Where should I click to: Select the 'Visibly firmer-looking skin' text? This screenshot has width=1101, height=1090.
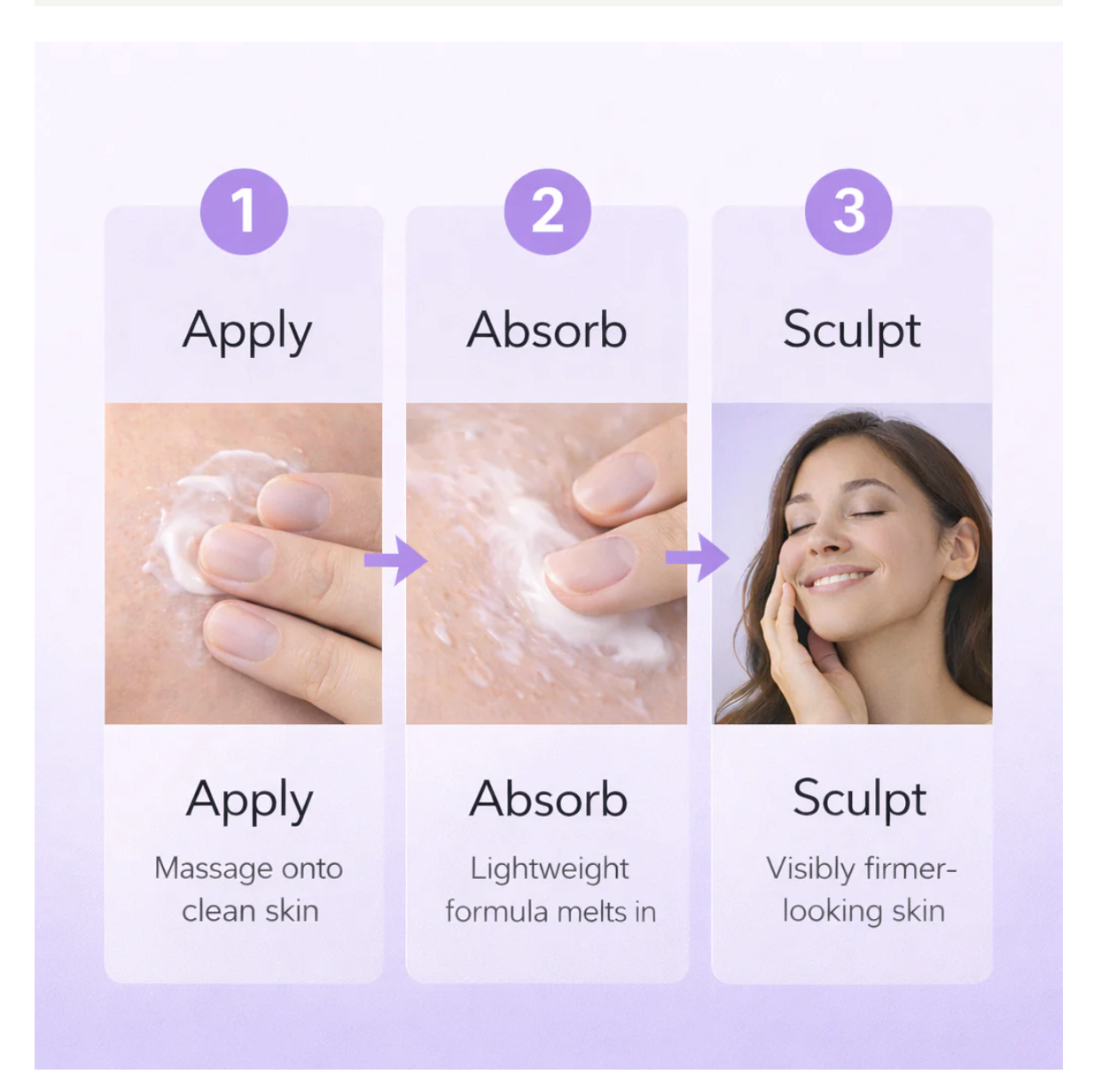pyautogui.click(x=863, y=889)
